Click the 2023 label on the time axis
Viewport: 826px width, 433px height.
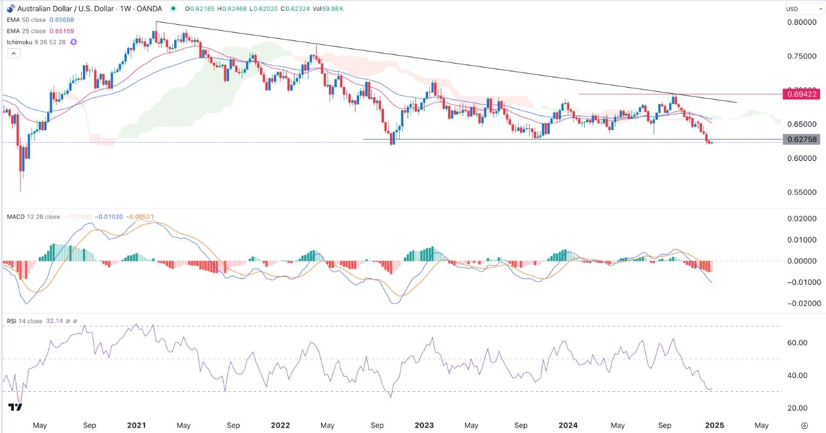(424, 425)
